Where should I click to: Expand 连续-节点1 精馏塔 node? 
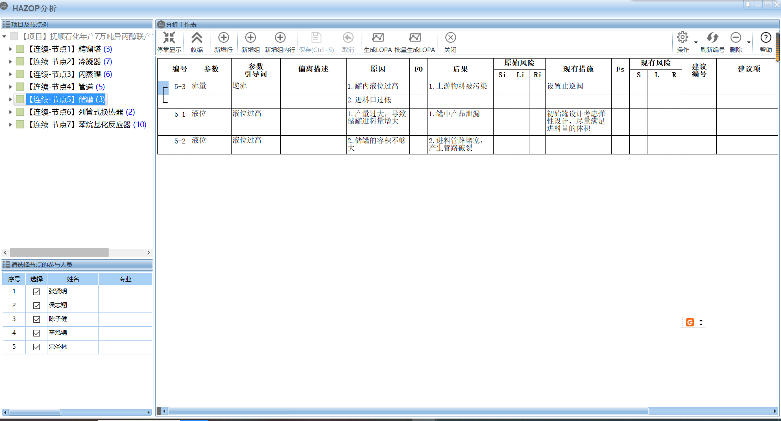click(11, 49)
